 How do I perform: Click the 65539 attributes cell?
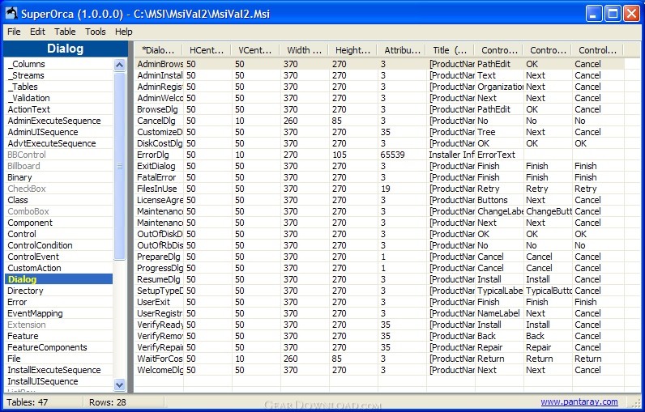click(402, 155)
